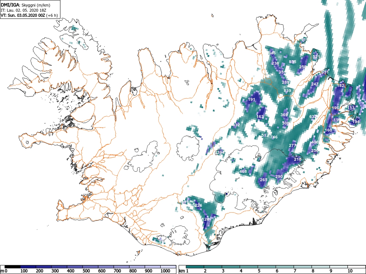Image resolution: width=366 pixels, height=274 pixels.
Task: Click the "IT: Lau. 02. 05. 2020 18Z" line
Action: (23, 10)
